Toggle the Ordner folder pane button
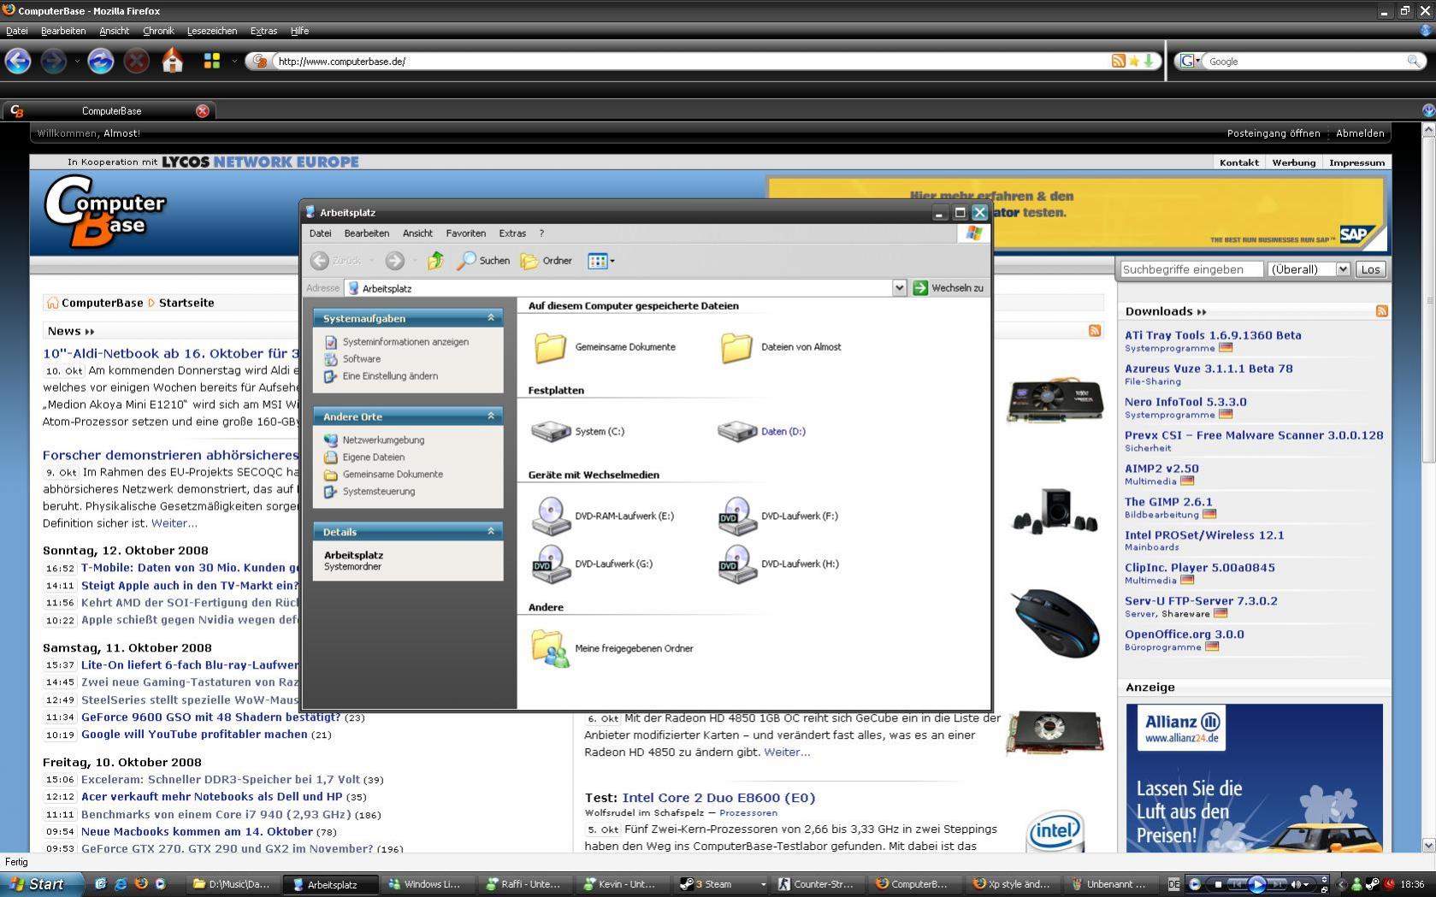Viewport: 1436px width, 897px height. click(547, 261)
